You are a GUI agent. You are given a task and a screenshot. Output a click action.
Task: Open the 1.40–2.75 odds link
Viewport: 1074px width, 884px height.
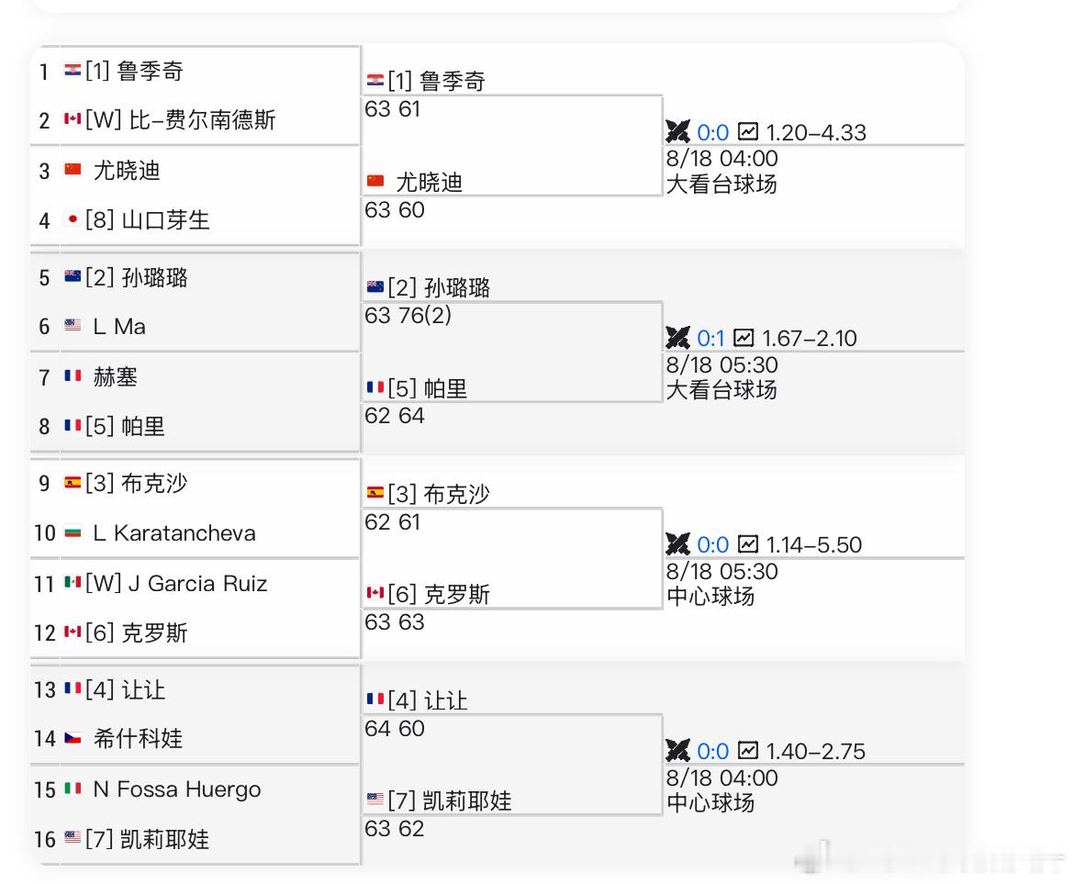pos(816,751)
